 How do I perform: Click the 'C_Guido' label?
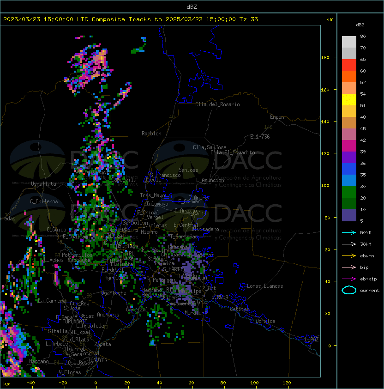(x=56, y=230)
